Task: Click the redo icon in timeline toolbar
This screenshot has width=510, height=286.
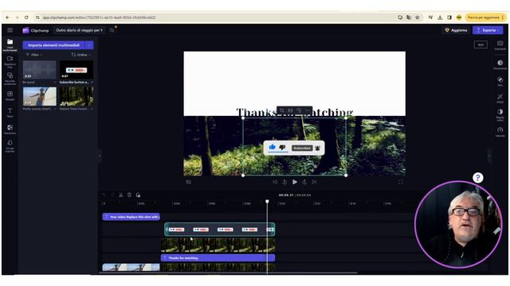Action: pos(112,195)
